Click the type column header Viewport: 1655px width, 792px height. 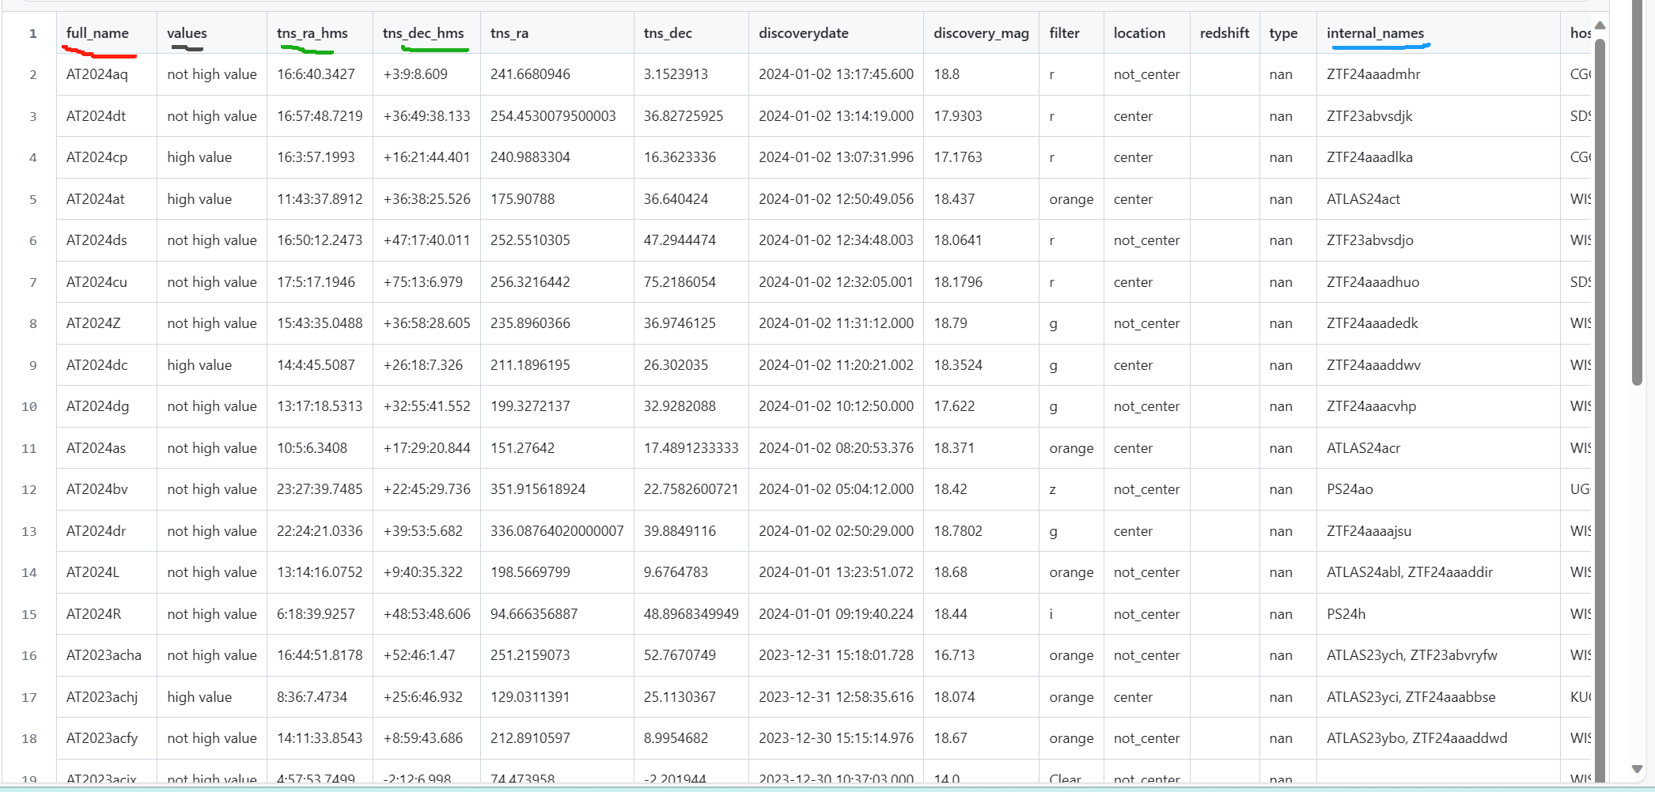(1283, 33)
